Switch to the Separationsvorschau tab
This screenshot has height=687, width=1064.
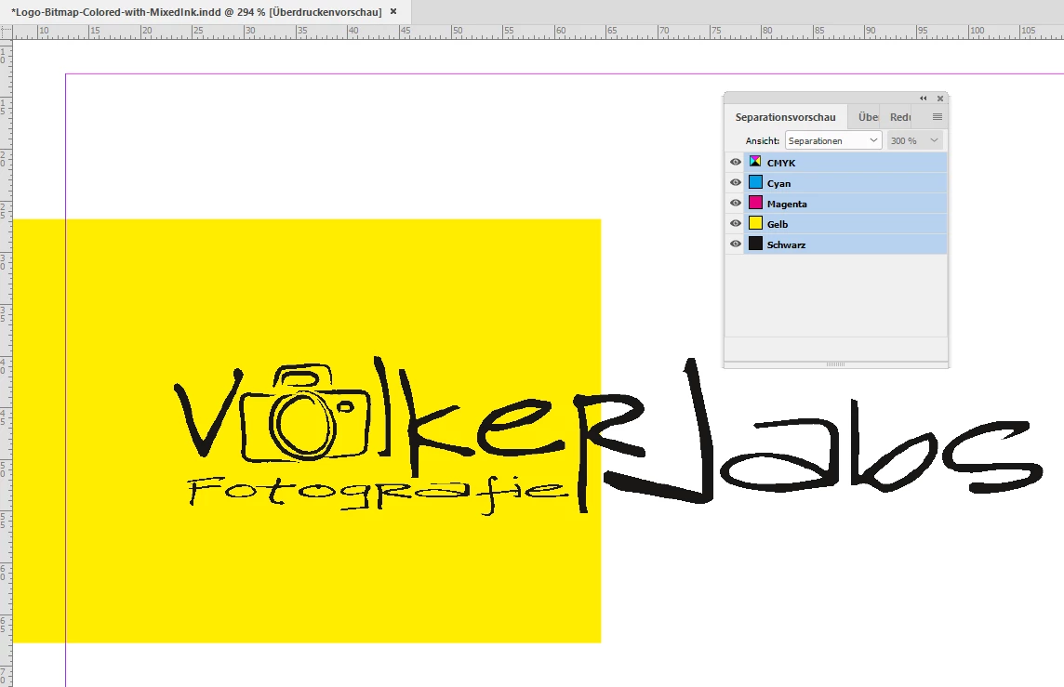[x=785, y=117]
